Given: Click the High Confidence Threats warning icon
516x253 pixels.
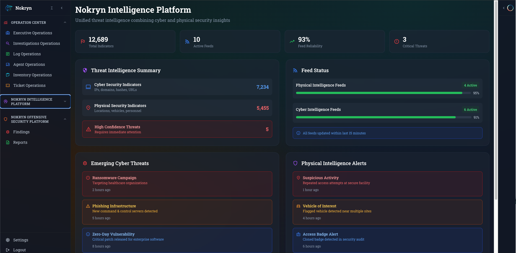Looking at the screenshot, I should point(89,129).
